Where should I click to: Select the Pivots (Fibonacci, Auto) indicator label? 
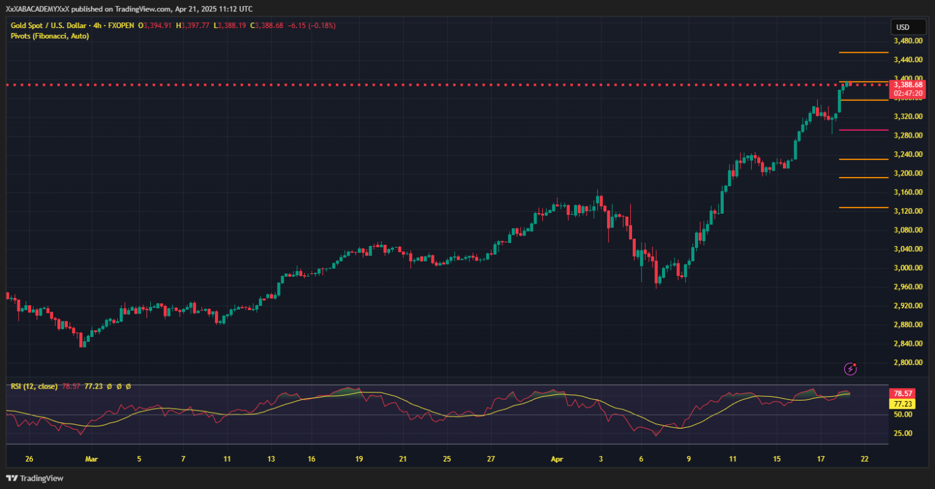click(50, 36)
